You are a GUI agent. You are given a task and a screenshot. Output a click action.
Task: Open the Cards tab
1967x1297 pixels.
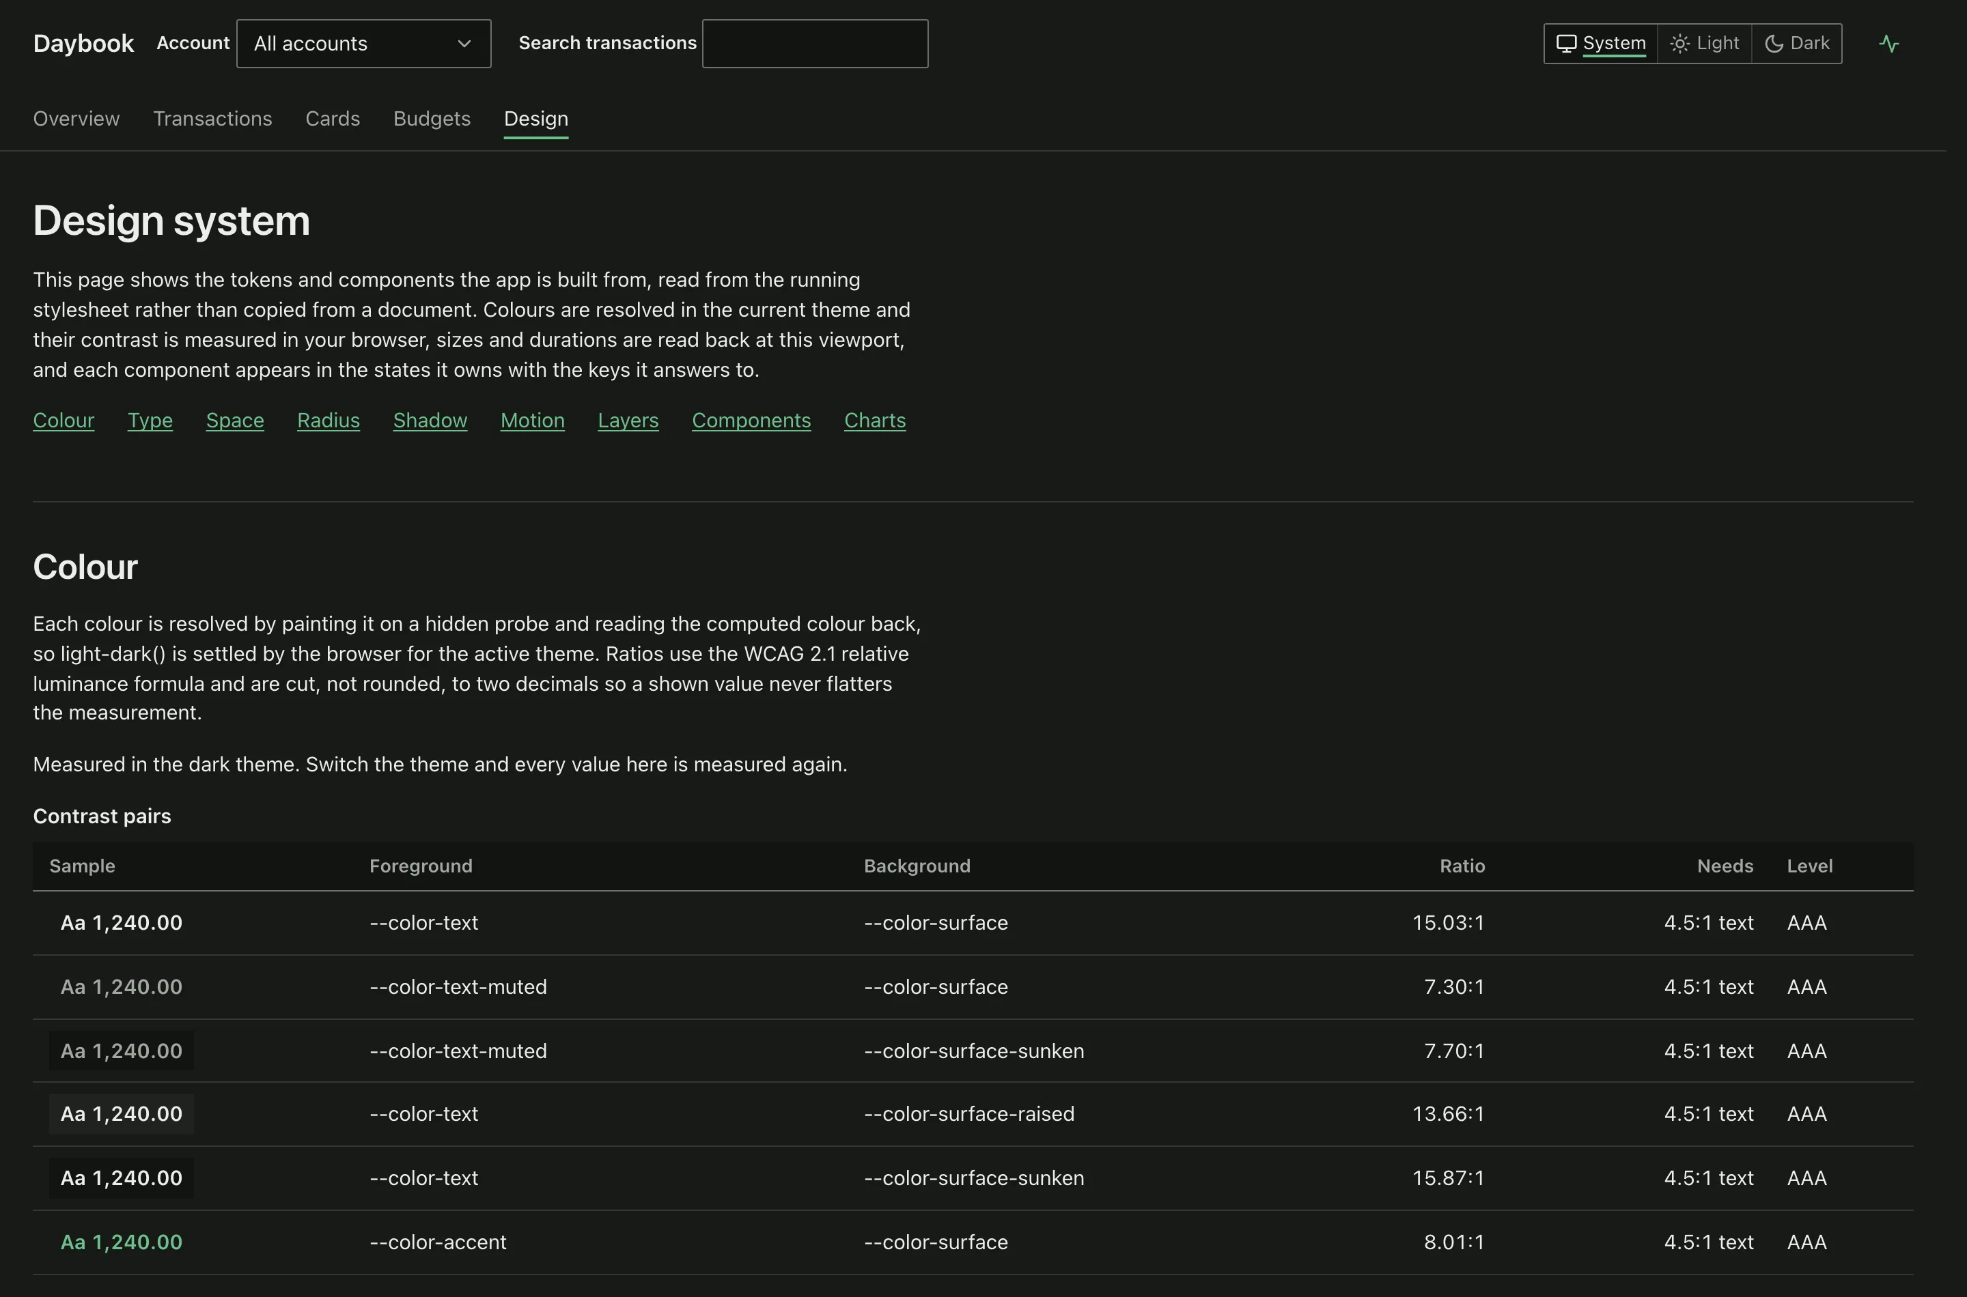click(x=333, y=118)
